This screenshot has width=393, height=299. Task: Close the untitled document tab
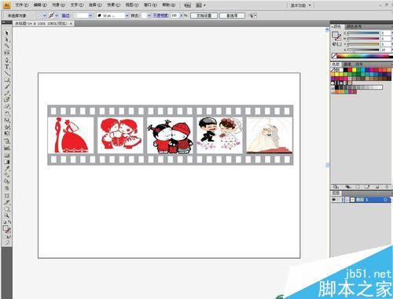point(71,24)
